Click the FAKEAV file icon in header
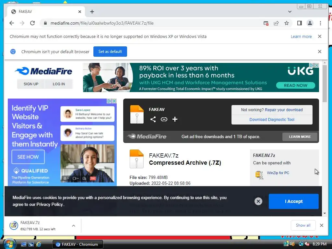The height and width of the screenshot is (249, 332). [137, 114]
